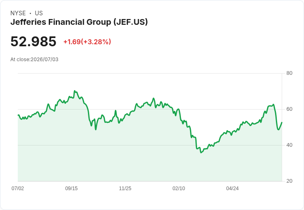The image size is (304, 210).
Task: Click the 02/10 date label on axis
Action: point(179,189)
